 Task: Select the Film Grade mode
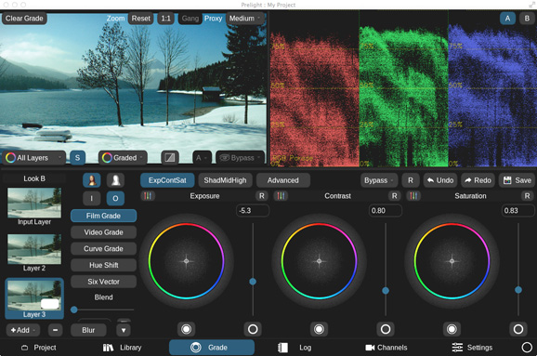[103, 216]
